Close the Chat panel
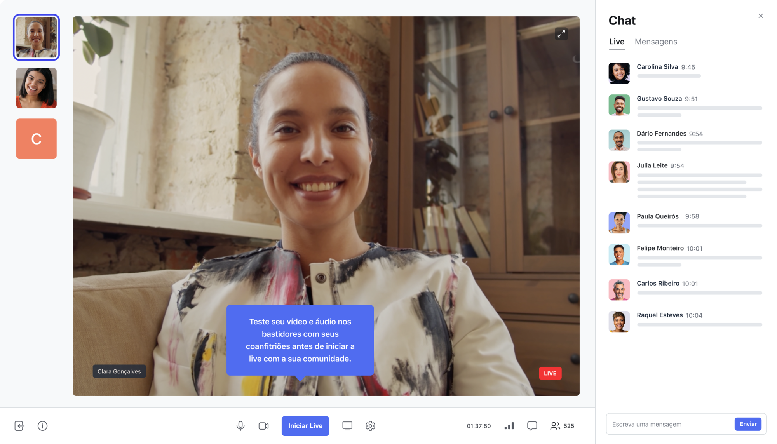This screenshot has width=777, height=444. (x=761, y=16)
